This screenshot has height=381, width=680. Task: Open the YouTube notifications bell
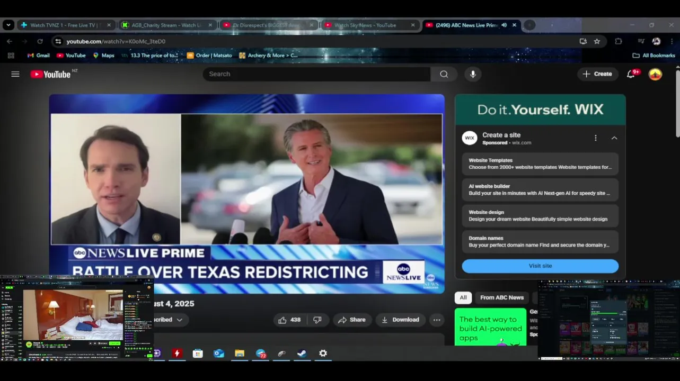tap(631, 74)
